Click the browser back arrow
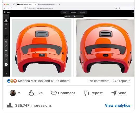137x113 pixels. coord(5,8)
